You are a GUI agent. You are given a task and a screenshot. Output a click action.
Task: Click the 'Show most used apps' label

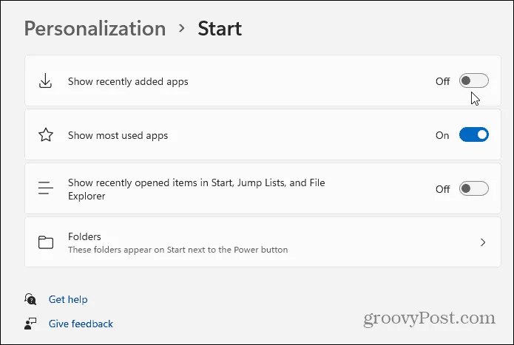click(x=118, y=135)
